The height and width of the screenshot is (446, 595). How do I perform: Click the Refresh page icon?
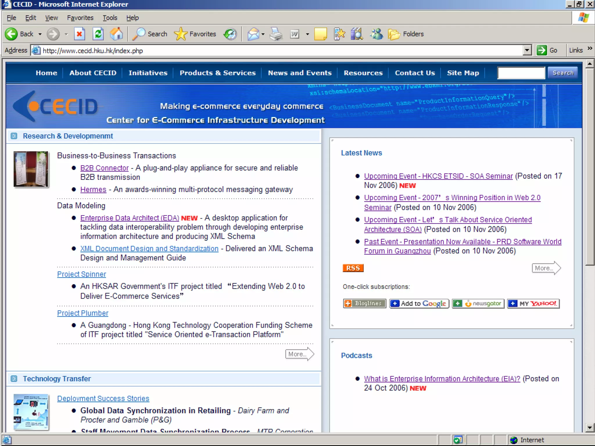coord(98,34)
